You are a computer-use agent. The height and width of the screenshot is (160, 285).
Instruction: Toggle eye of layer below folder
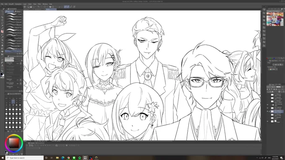click(x=267, y=108)
